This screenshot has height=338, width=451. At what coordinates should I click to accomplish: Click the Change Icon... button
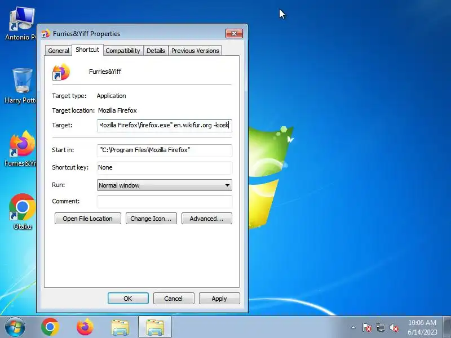[151, 219]
